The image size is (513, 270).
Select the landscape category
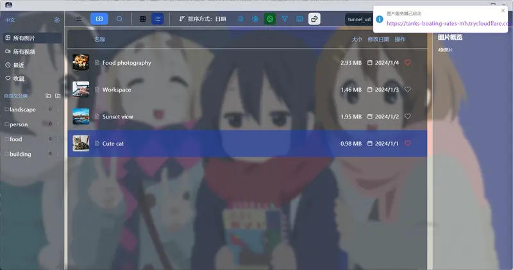[x=22, y=110]
